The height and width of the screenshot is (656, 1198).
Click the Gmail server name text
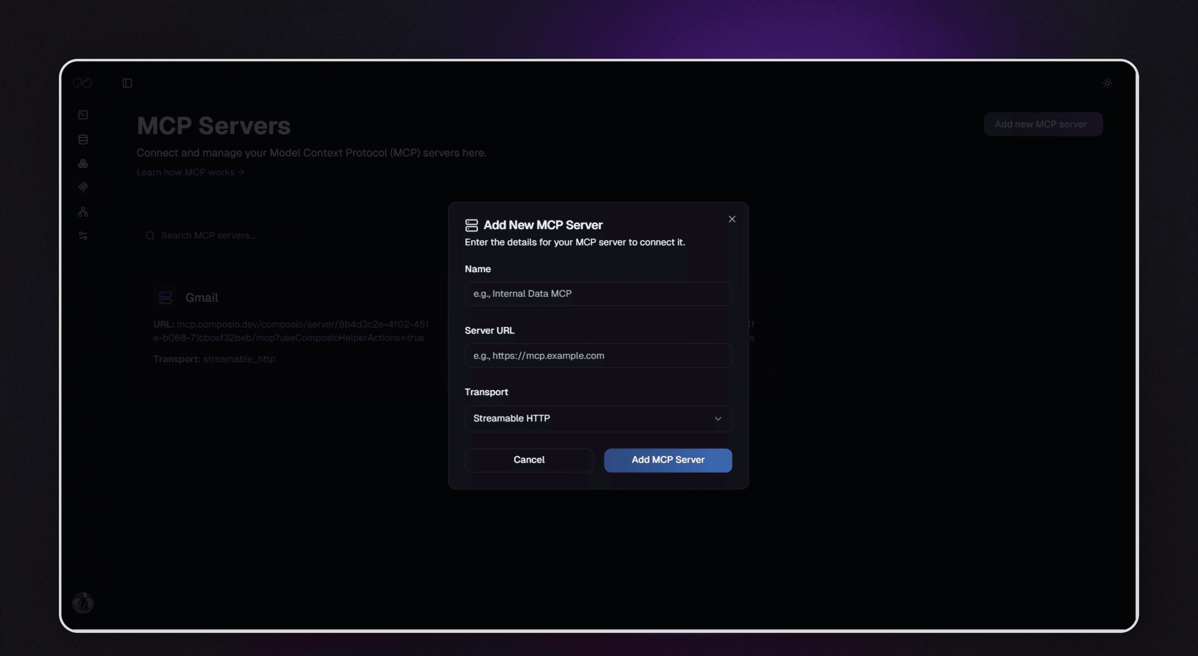202,298
